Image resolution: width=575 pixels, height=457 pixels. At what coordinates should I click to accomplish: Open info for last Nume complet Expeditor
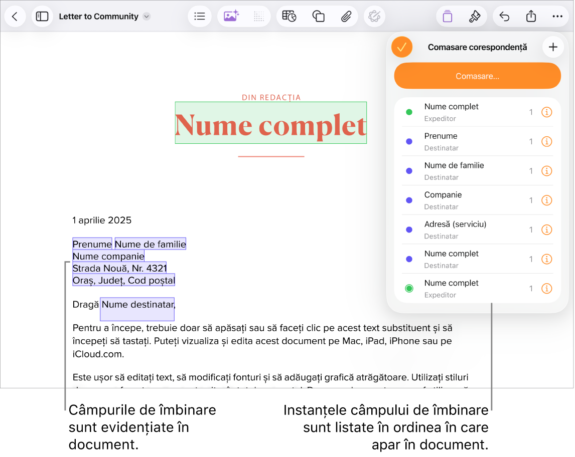click(547, 289)
